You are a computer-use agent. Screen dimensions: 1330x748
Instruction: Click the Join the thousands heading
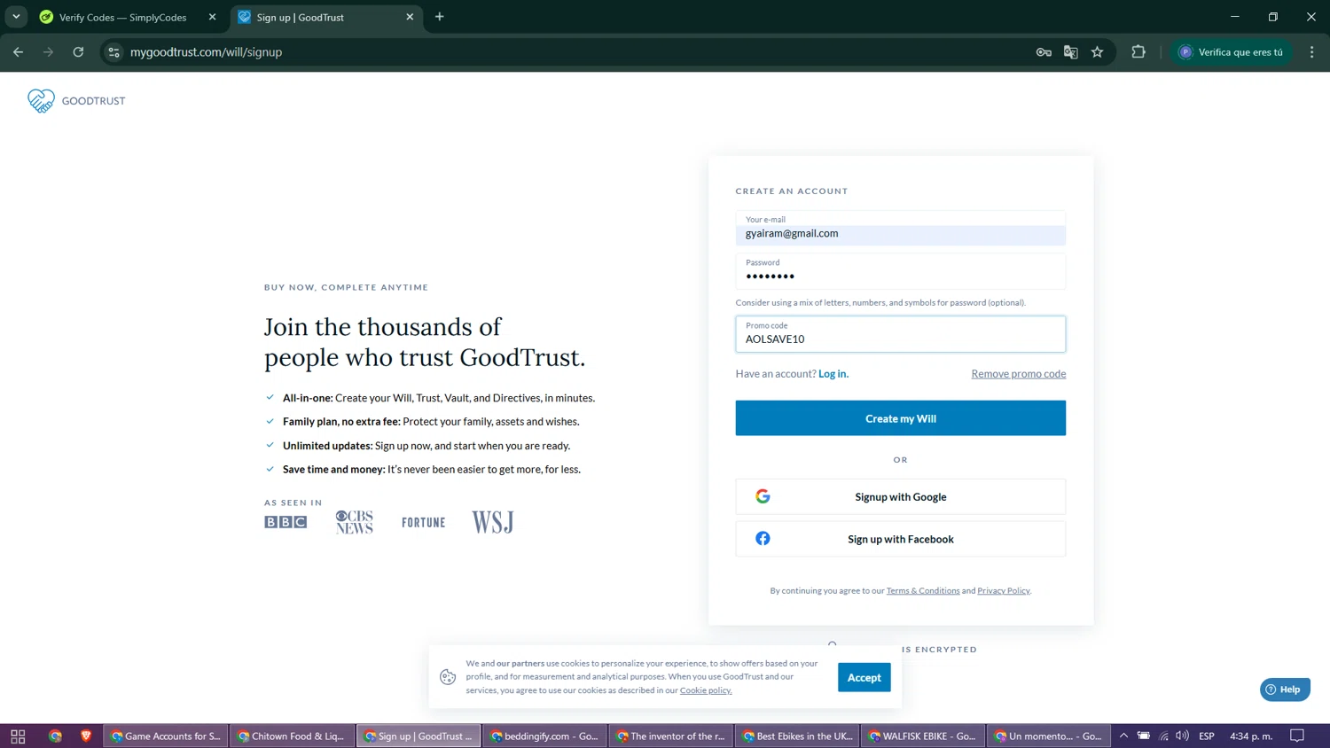pos(425,342)
